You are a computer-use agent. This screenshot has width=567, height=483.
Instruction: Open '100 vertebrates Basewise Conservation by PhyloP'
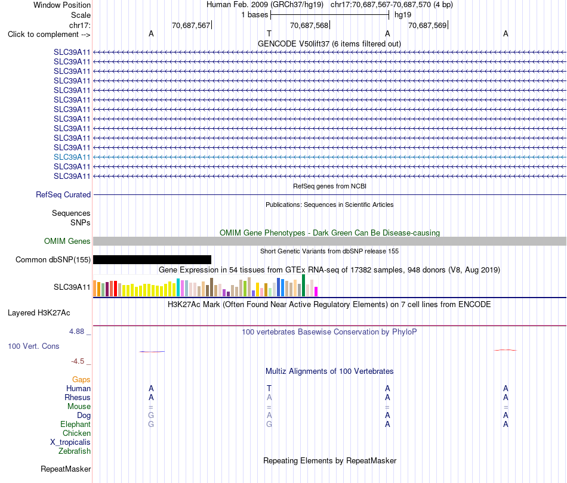pyautogui.click(x=329, y=332)
